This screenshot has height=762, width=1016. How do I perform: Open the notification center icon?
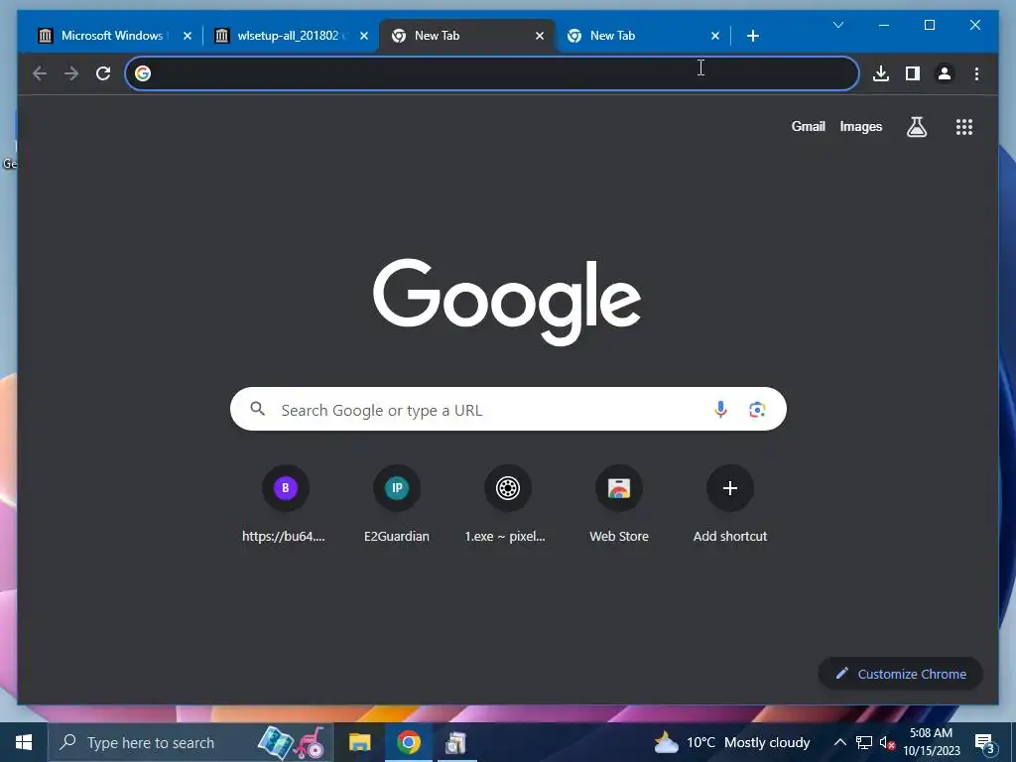click(984, 743)
